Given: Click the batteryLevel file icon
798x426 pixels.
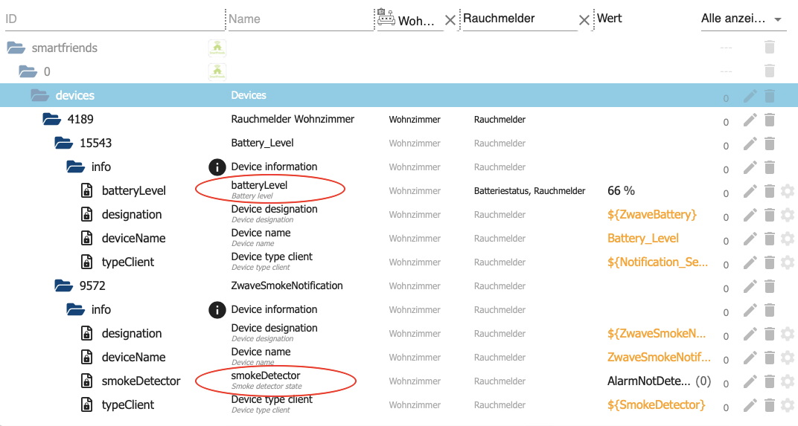Looking at the screenshot, I should pyautogui.click(x=87, y=190).
